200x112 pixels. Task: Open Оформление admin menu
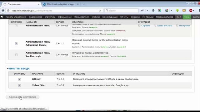click(x=65, y=17)
